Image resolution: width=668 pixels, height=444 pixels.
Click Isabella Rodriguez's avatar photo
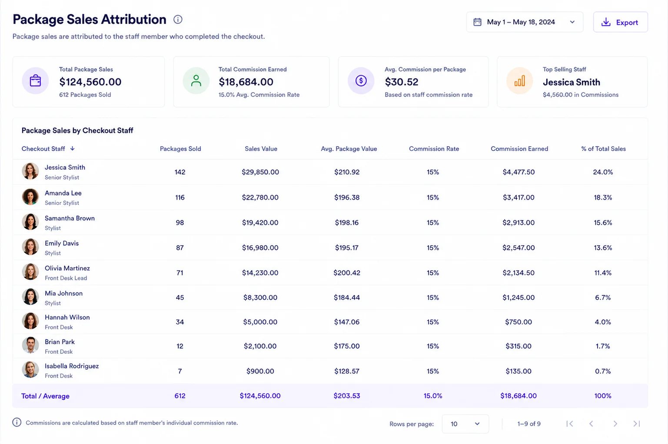[x=30, y=370]
